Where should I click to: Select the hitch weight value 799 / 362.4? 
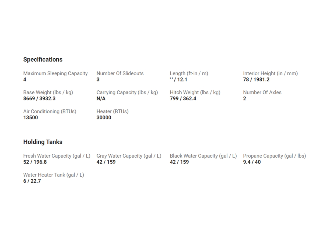click(x=183, y=98)
